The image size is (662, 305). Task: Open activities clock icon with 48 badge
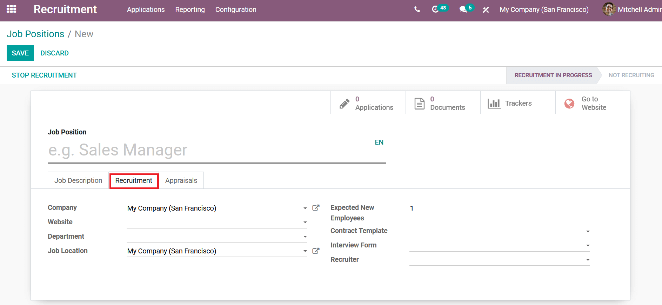point(436,9)
